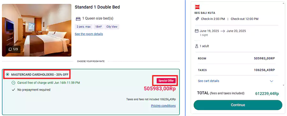Viewport: 287px width, 116px height.
Task: Click the ibis hotel logo icon
Action: click(197, 7)
